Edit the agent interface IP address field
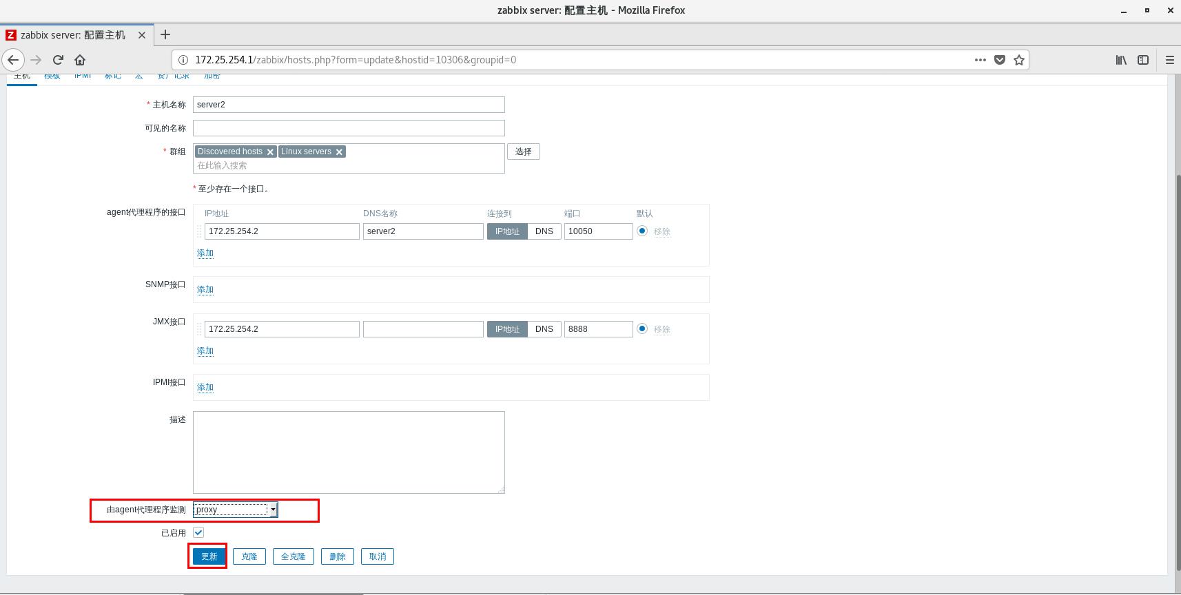 [x=282, y=231]
